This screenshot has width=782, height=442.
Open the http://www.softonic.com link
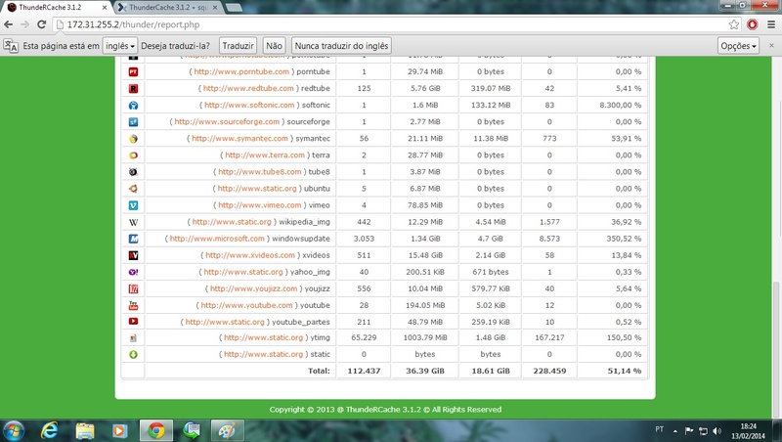(x=249, y=106)
